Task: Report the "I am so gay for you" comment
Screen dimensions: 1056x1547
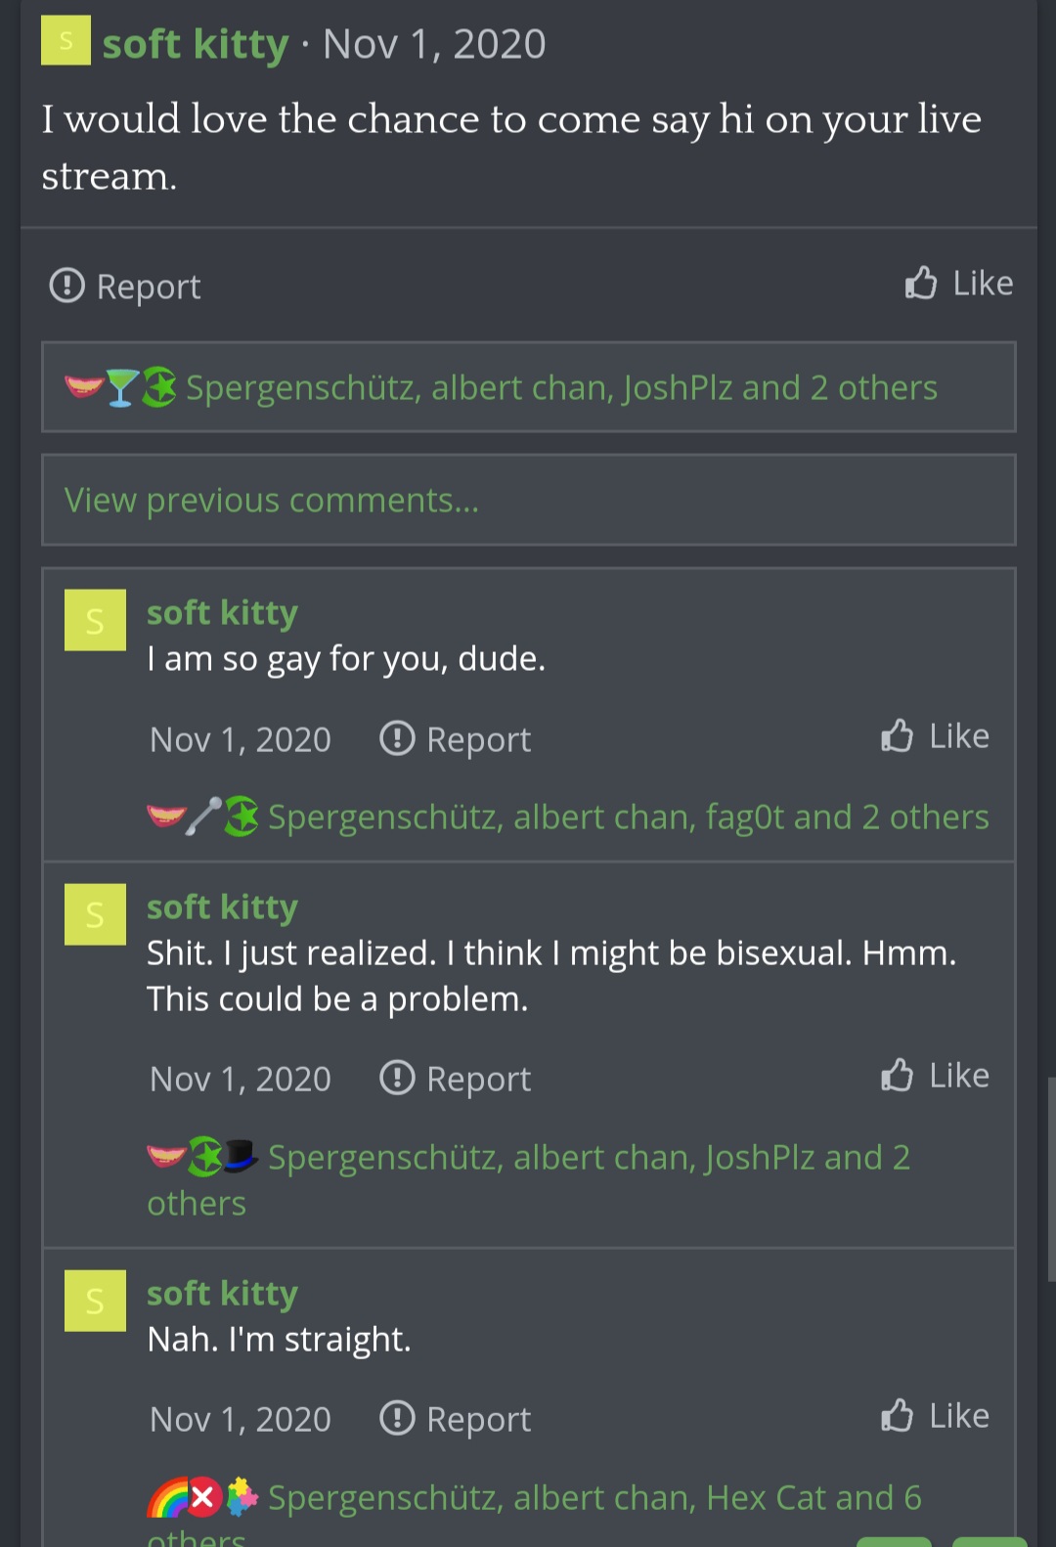Action: (x=456, y=739)
